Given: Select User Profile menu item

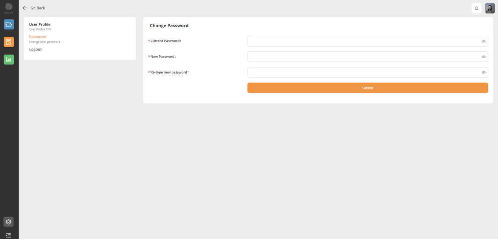Looking at the screenshot, I should 40,24.
